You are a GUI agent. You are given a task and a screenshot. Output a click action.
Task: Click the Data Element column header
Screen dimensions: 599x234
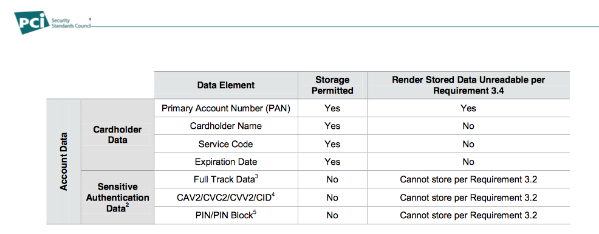tap(226, 85)
